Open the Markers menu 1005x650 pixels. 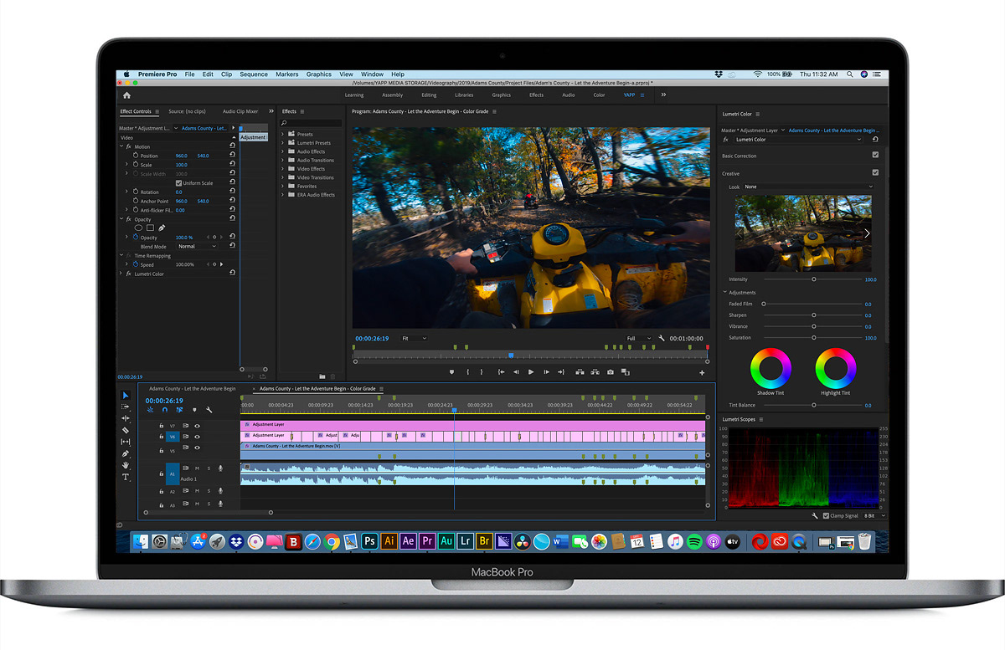coord(287,74)
